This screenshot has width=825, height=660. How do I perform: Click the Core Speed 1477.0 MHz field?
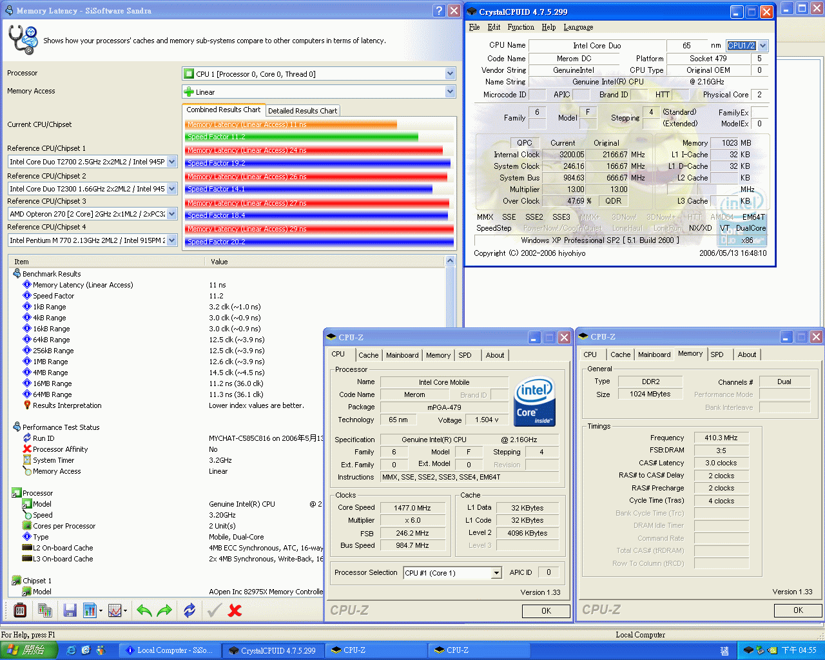pos(412,508)
